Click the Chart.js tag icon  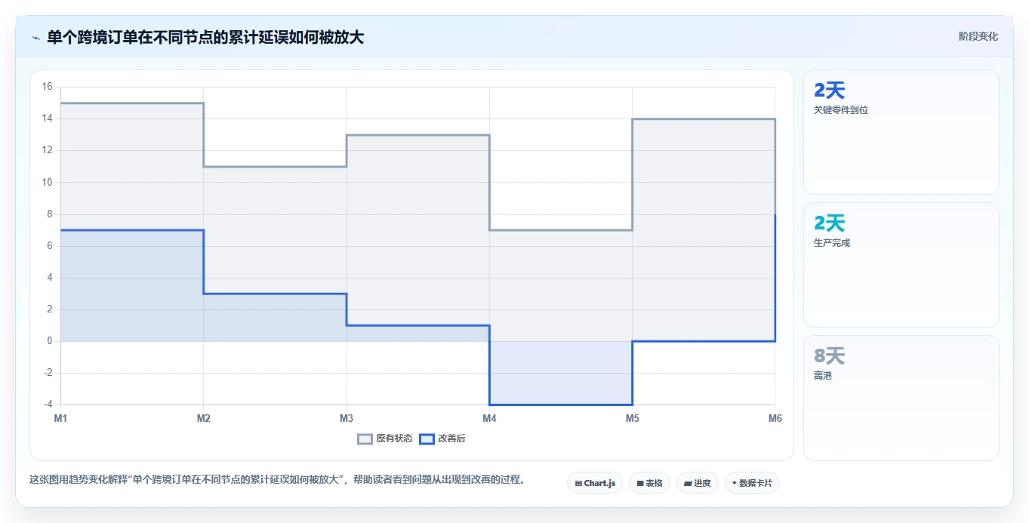pos(578,483)
